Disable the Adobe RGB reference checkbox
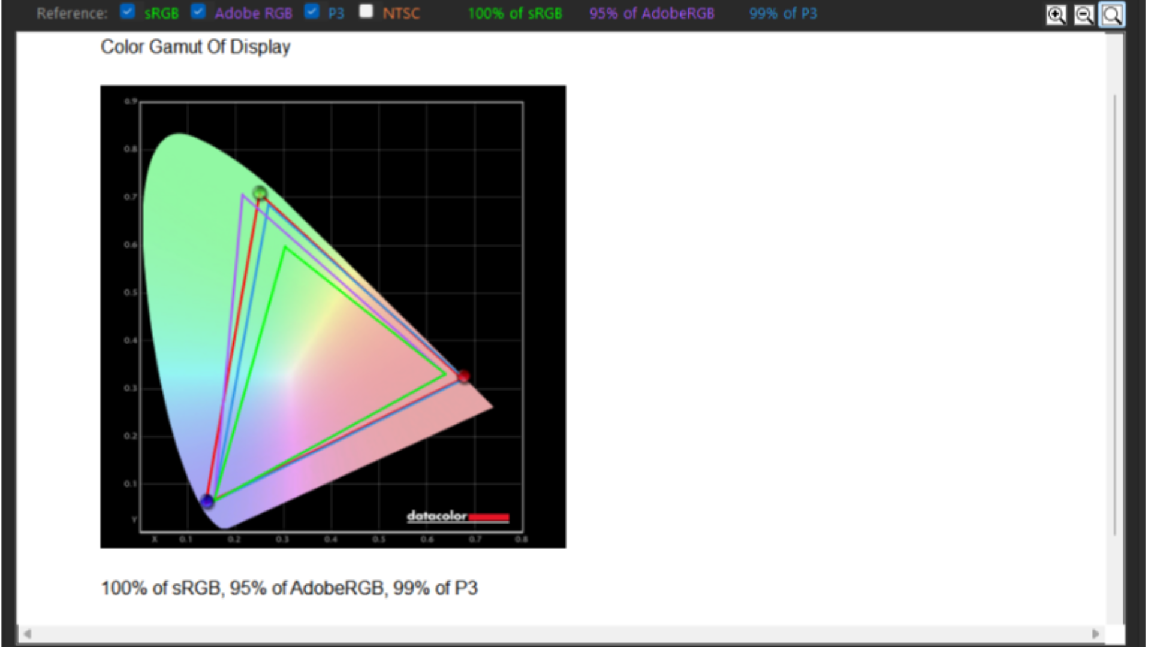Screen dimensions: 1151x647 [x=198, y=11]
